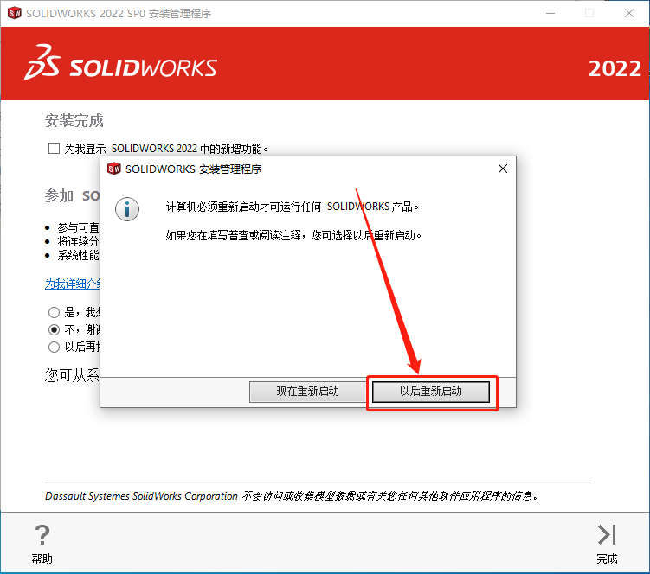Viewport: 650px width, 574px height.
Task: Click the SOLIDWORKS wordmark in red banner
Action: [143, 68]
